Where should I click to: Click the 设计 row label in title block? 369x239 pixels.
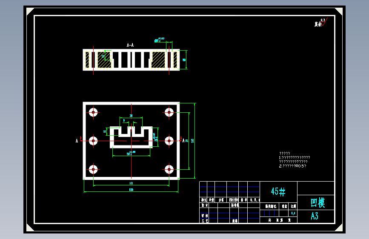pyautogui.click(x=204, y=205)
